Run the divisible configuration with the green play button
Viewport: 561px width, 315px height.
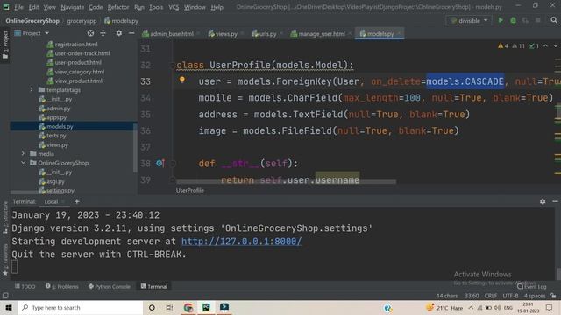(501, 20)
